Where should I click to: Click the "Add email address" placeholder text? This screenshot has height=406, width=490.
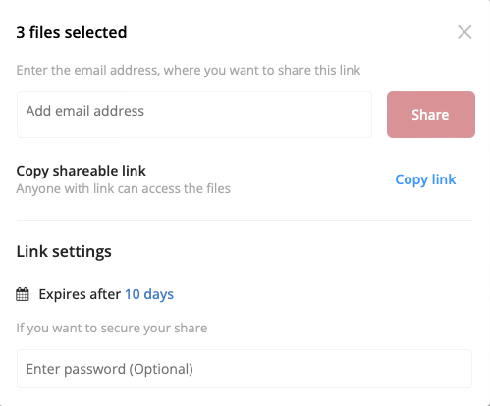point(85,111)
